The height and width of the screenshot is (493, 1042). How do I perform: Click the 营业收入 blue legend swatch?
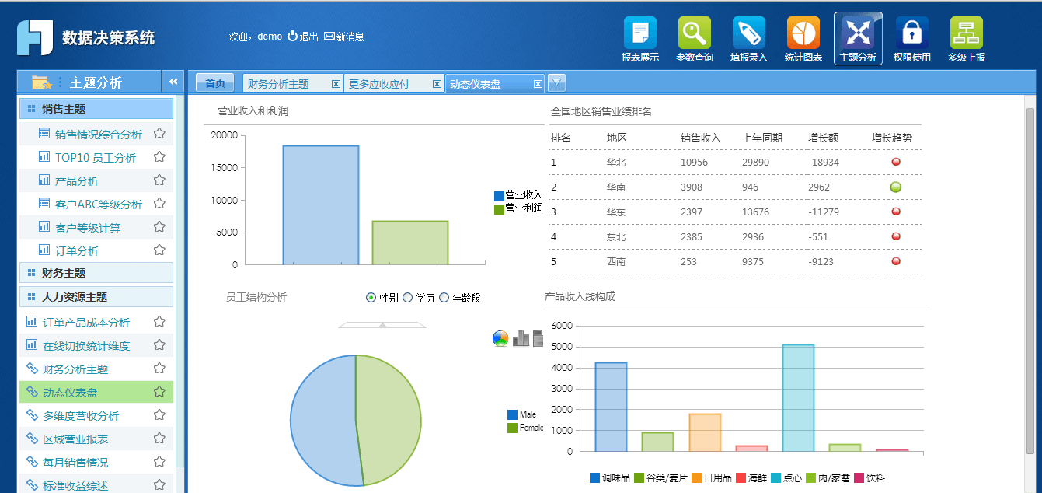coord(499,196)
